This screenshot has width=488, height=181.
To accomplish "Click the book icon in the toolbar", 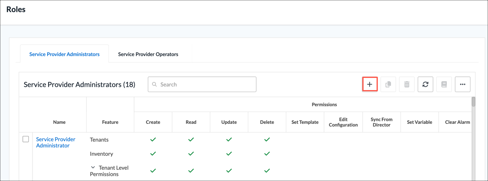I will click(444, 84).
